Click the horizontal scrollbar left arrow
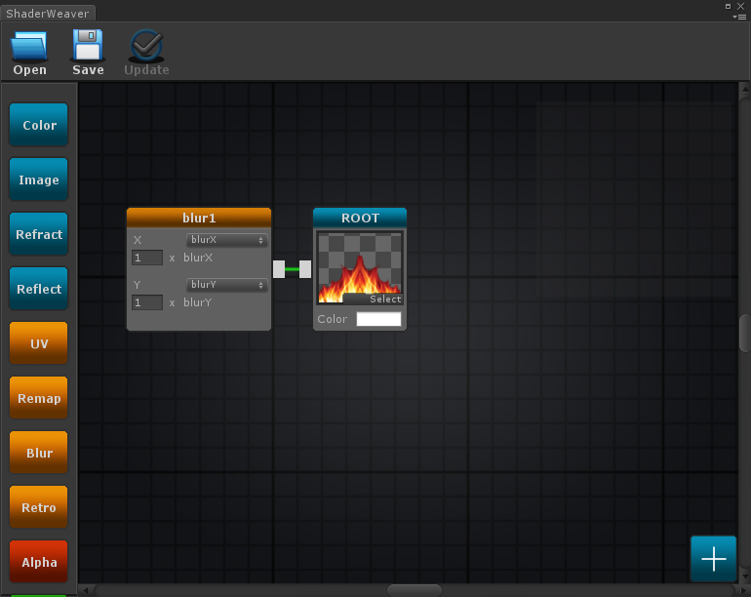Screen dimensions: 751x597 pyautogui.click(x=85, y=590)
